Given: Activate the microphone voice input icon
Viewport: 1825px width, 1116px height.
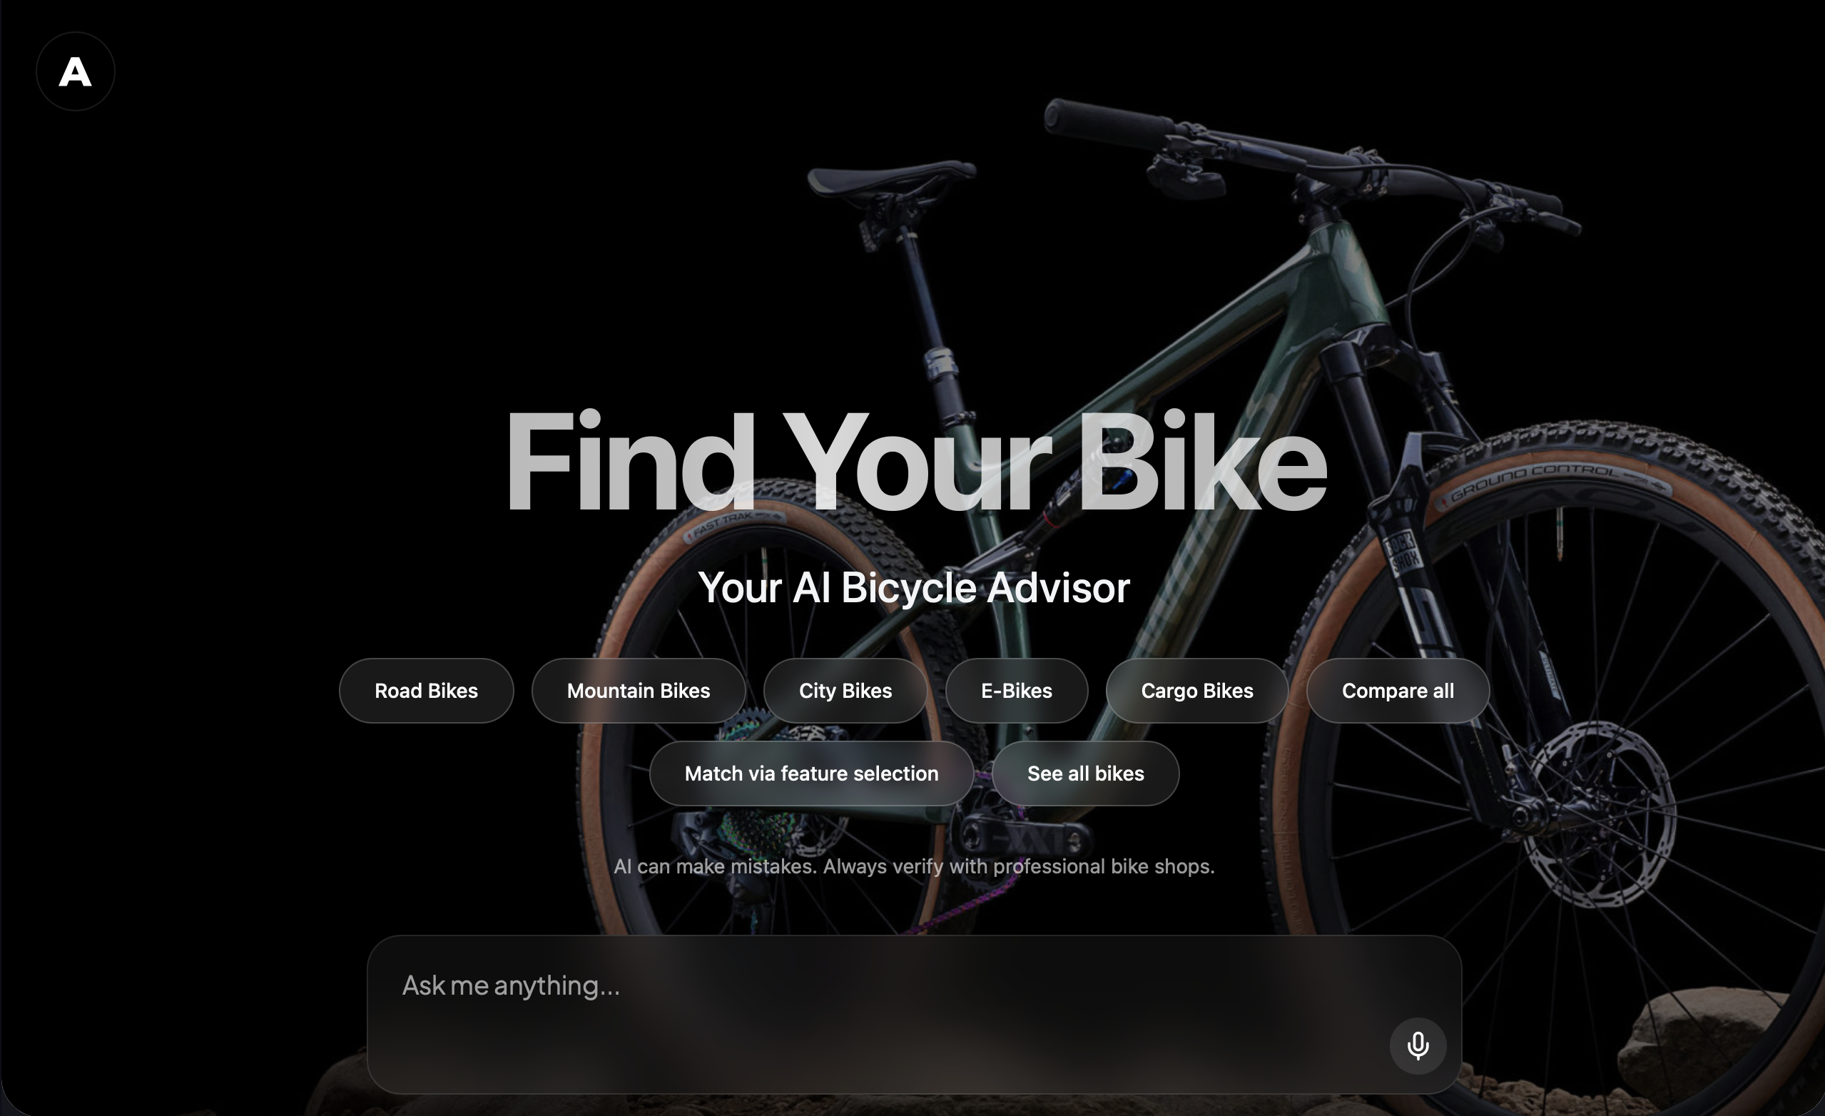Looking at the screenshot, I should click(x=1418, y=1045).
